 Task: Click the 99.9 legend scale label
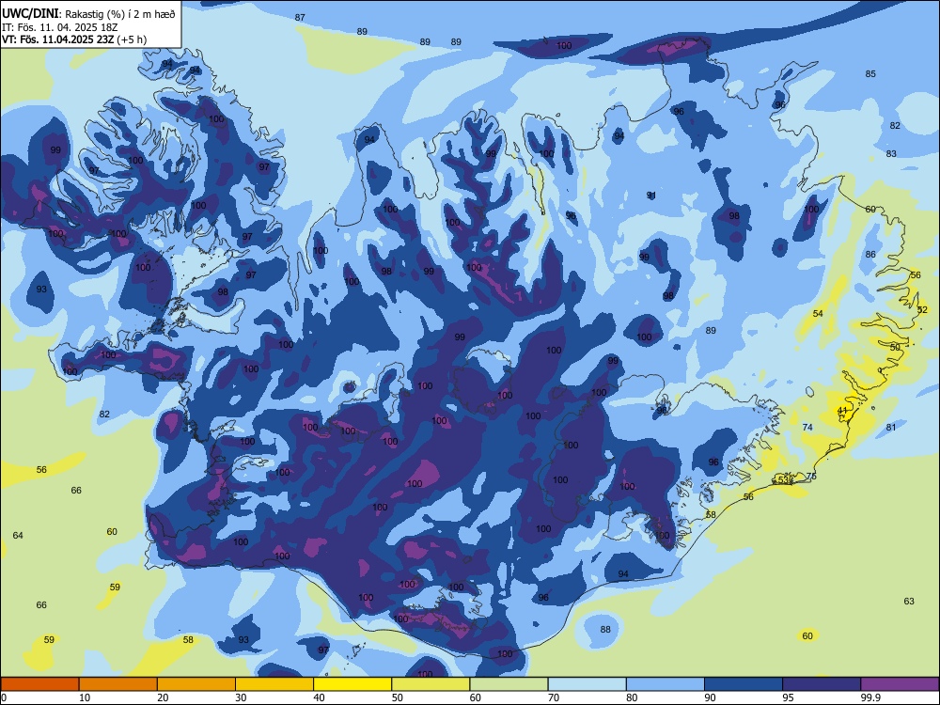[870, 697]
